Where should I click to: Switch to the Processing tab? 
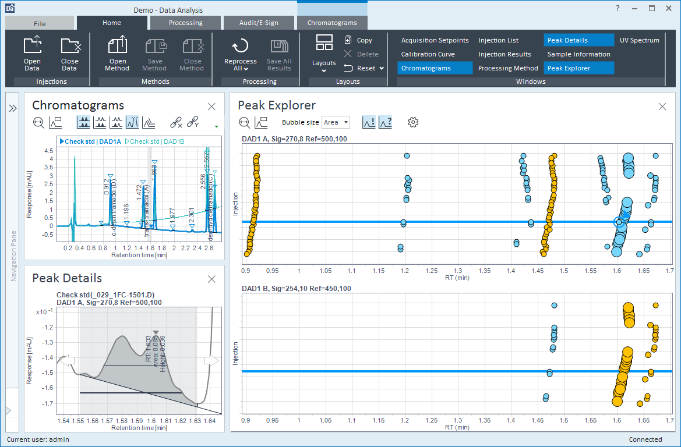[185, 22]
